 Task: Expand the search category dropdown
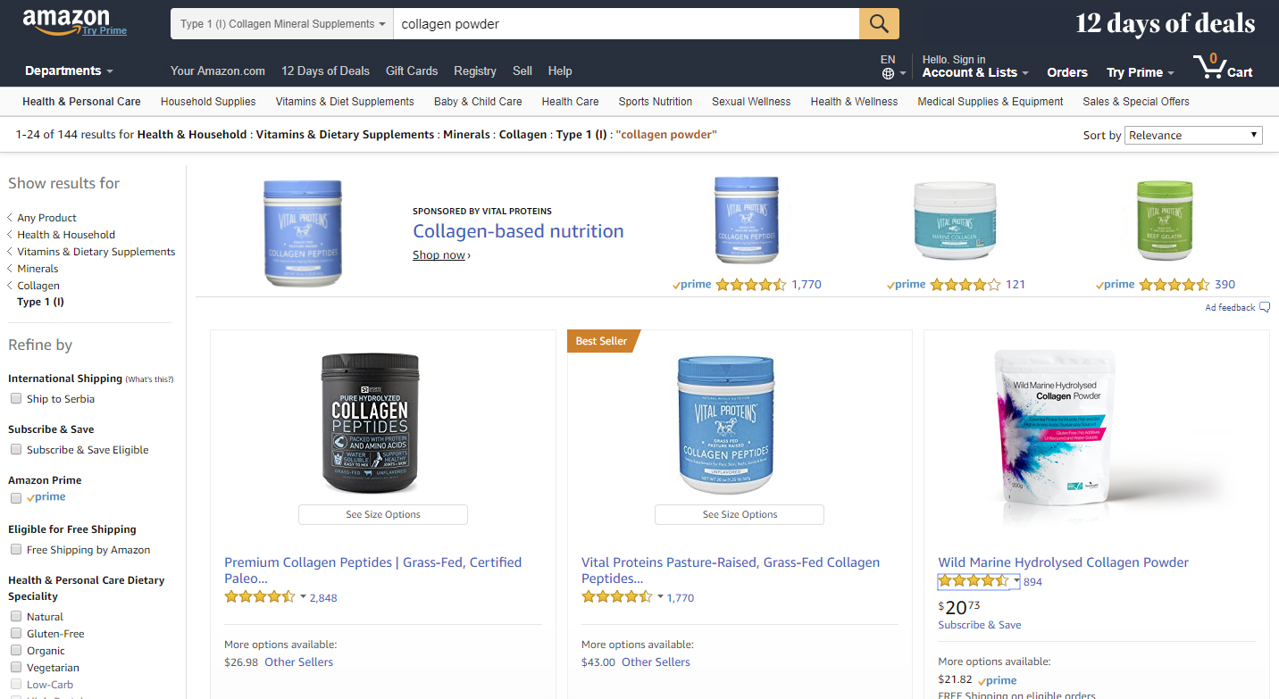[282, 24]
